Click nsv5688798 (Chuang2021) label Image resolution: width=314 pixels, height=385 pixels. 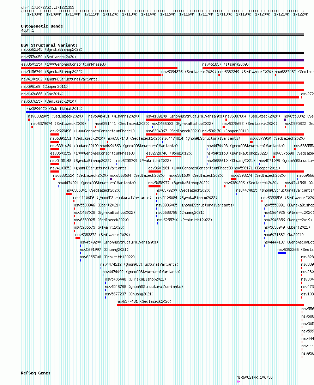(180, 212)
